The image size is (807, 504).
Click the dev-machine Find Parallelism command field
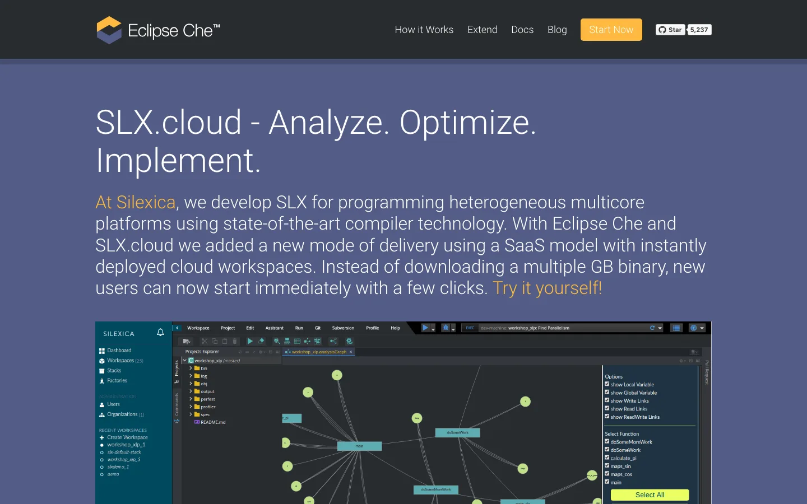coord(563,328)
